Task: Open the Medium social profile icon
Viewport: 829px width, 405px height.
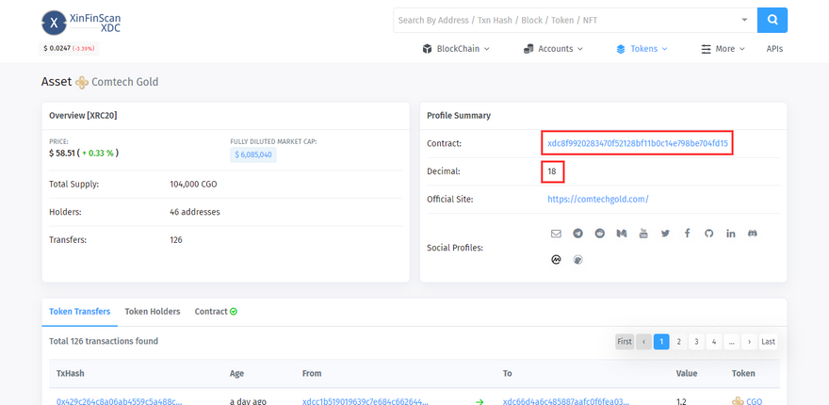Action: (621, 234)
